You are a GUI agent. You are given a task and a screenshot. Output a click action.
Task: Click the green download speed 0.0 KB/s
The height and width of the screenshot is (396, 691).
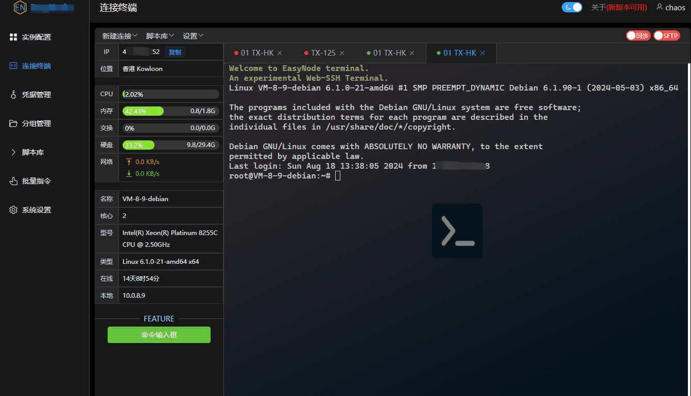[x=147, y=174]
